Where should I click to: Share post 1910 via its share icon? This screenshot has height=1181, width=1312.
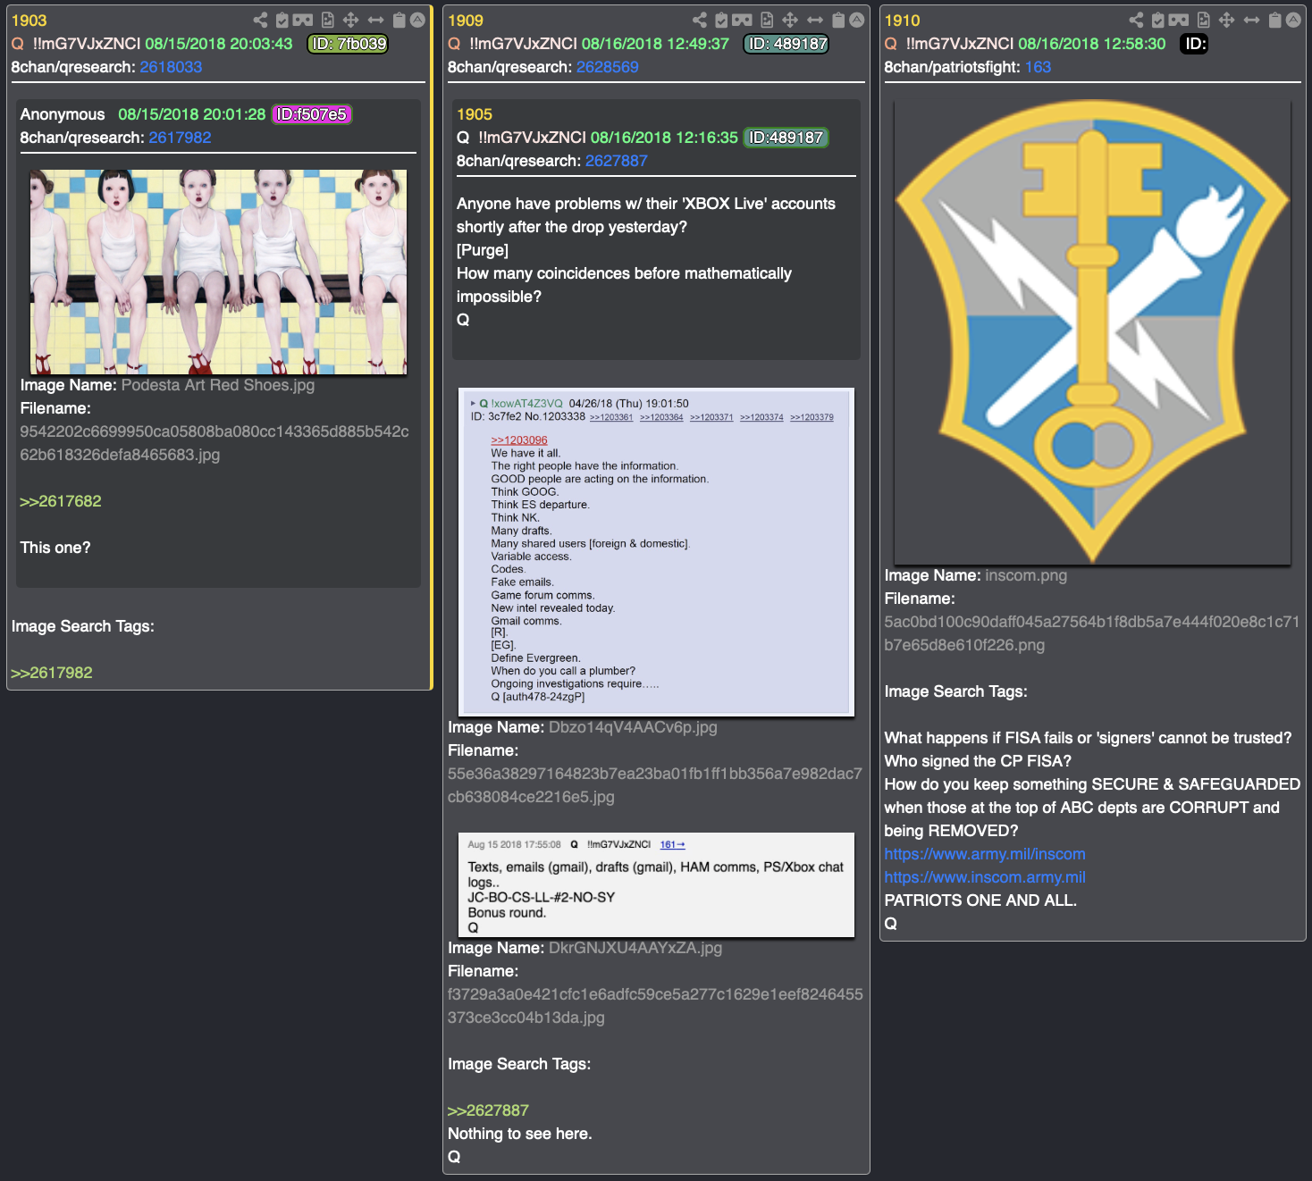[1136, 20]
